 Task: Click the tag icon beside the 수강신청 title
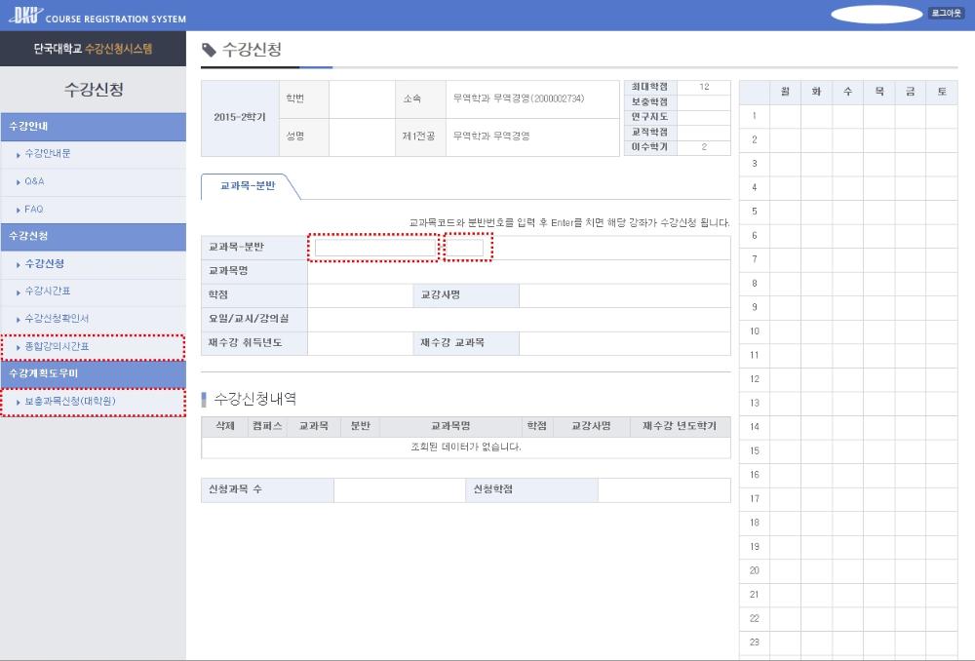(209, 51)
